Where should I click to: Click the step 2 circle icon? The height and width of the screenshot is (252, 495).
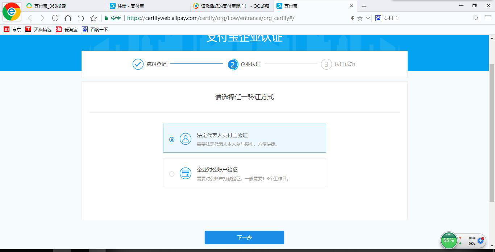point(233,65)
